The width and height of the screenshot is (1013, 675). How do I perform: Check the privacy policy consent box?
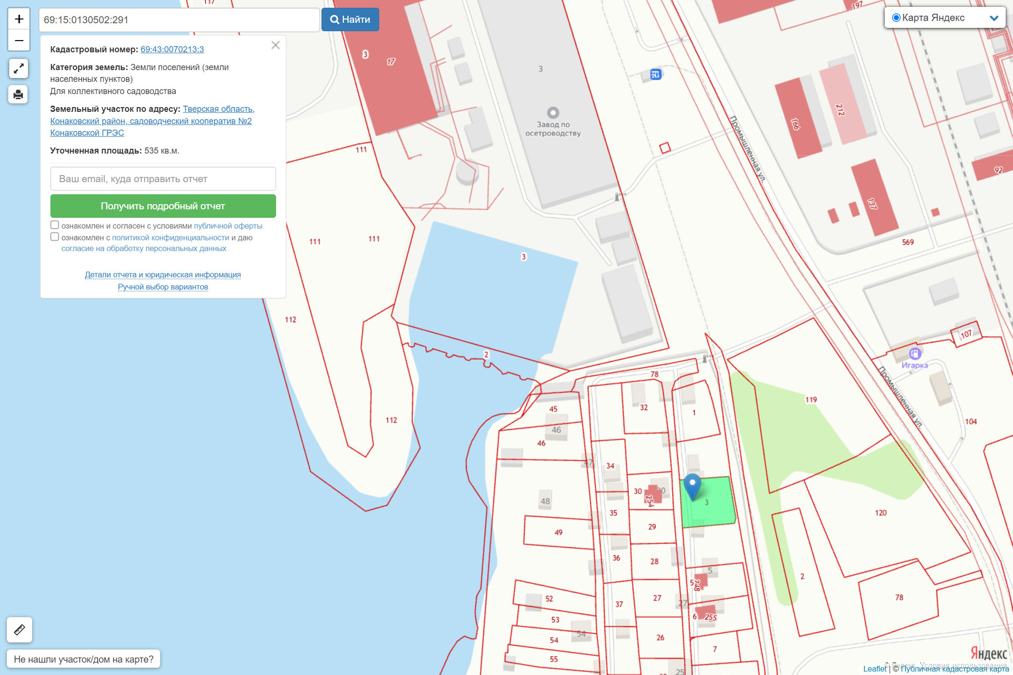[x=55, y=237]
